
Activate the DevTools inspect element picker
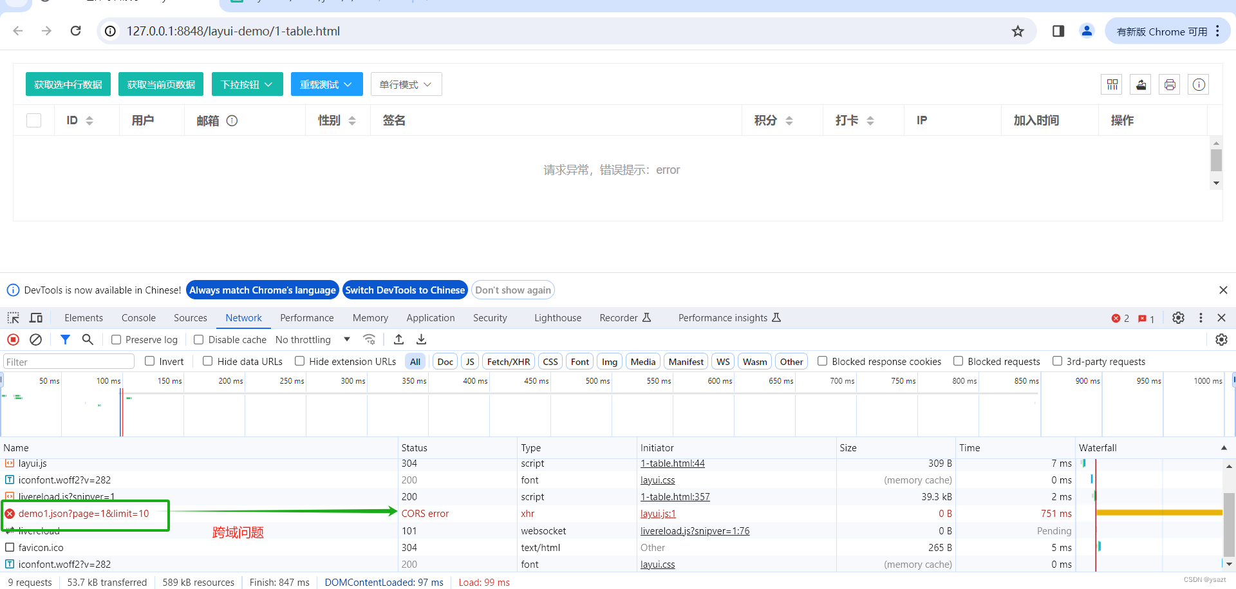point(13,318)
